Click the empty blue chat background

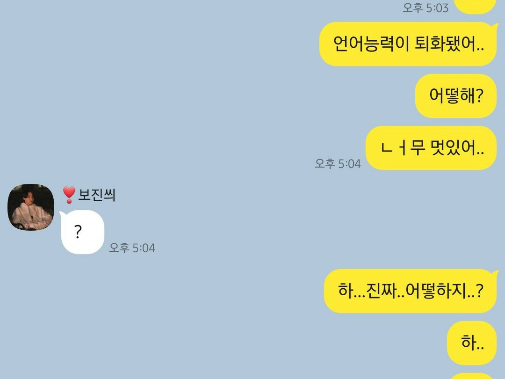pos(193,97)
